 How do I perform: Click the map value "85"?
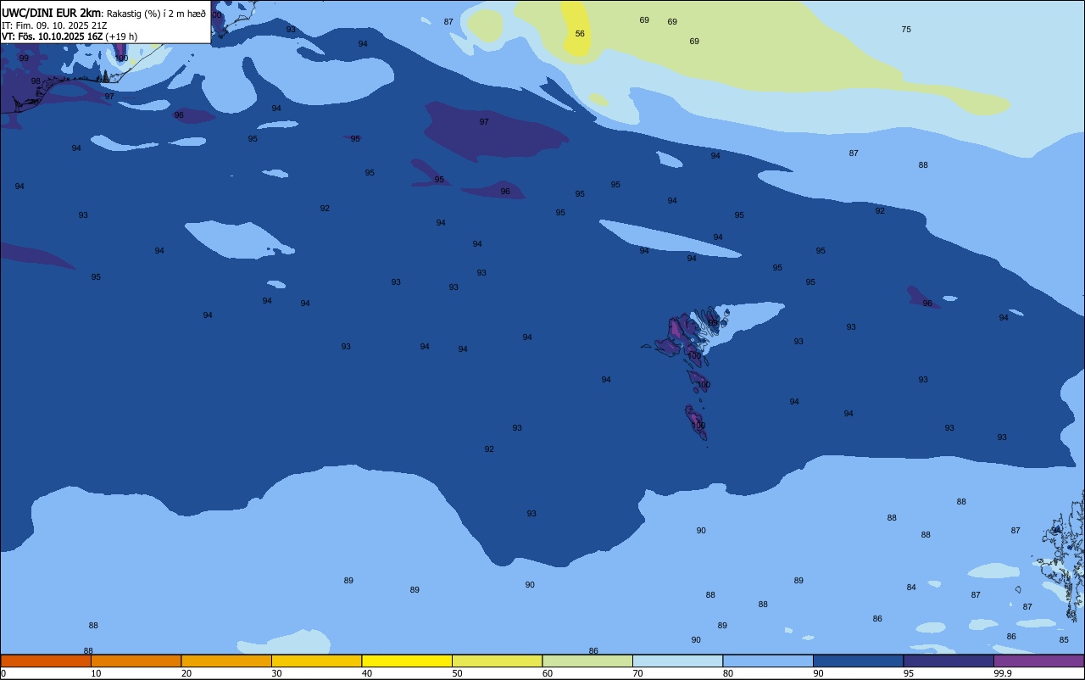pyautogui.click(x=1064, y=640)
